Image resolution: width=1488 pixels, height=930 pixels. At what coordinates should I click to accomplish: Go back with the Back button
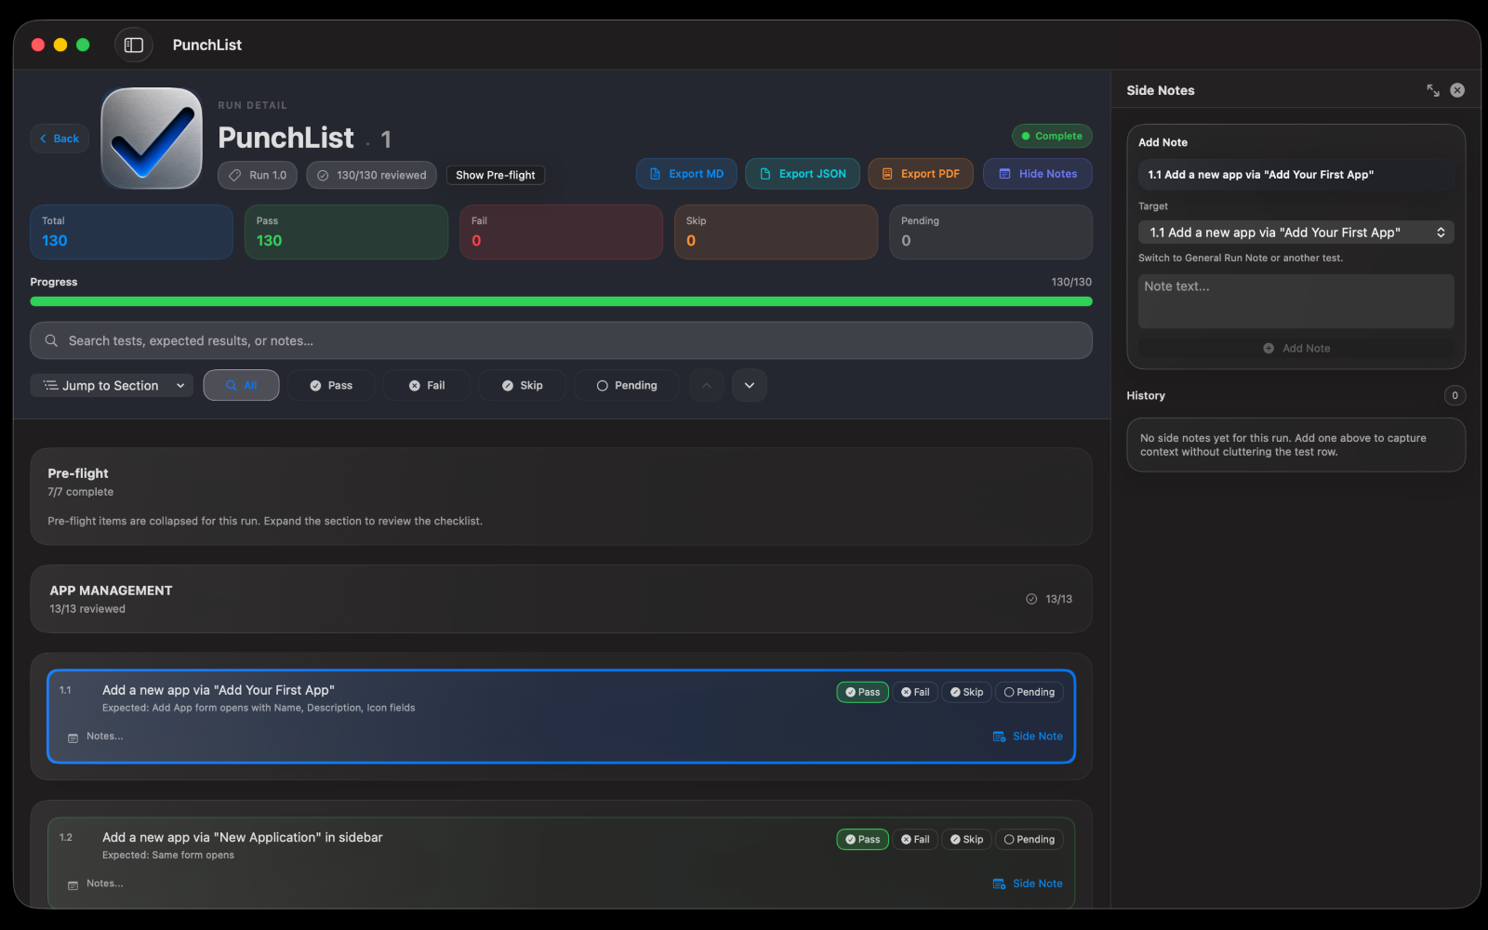coord(60,139)
